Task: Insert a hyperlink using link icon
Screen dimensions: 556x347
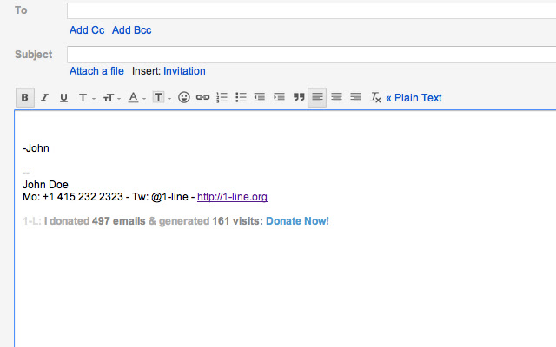Action: (x=202, y=98)
